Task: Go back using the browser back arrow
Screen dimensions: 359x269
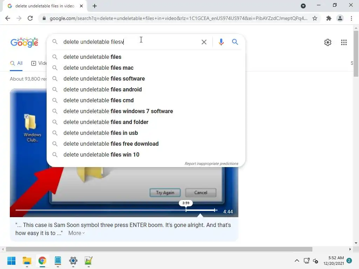Action: click(x=8, y=18)
